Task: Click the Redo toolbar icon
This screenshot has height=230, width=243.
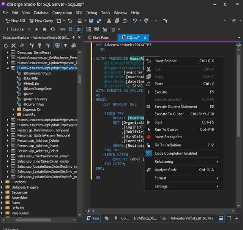Action: (146, 21)
